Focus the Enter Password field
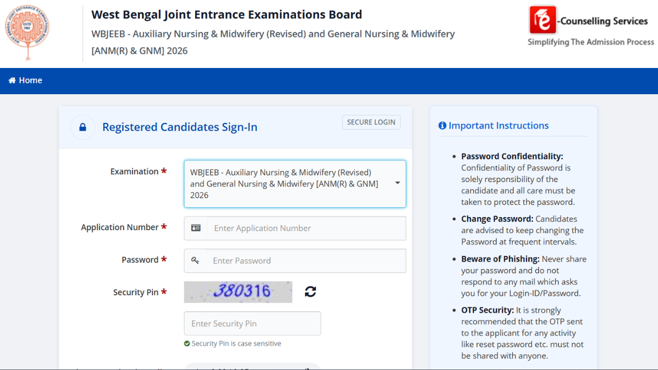This screenshot has height=370, width=658. [305, 260]
